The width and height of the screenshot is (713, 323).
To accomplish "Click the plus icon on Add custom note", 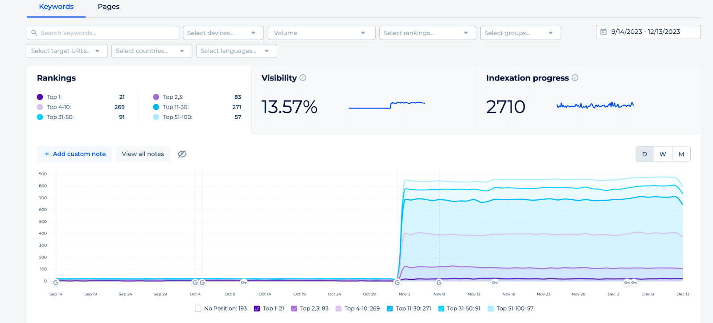I will click(47, 154).
